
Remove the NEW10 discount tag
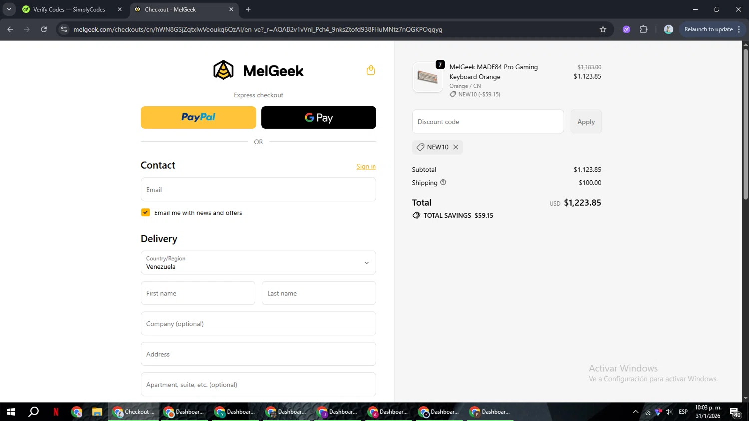pos(456,147)
